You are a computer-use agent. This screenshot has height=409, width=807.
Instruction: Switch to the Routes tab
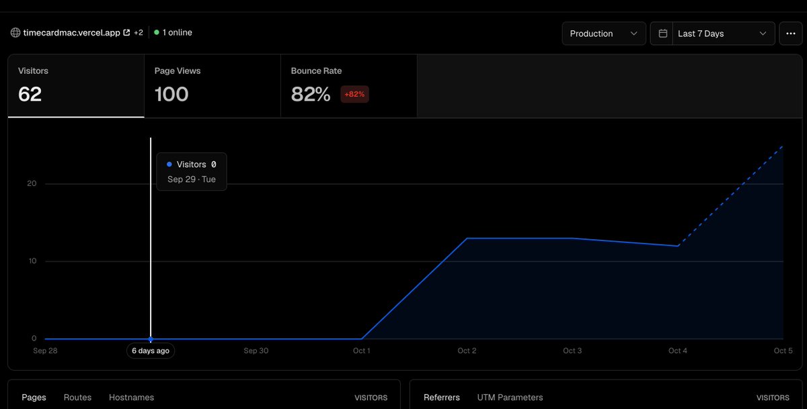pyautogui.click(x=77, y=398)
